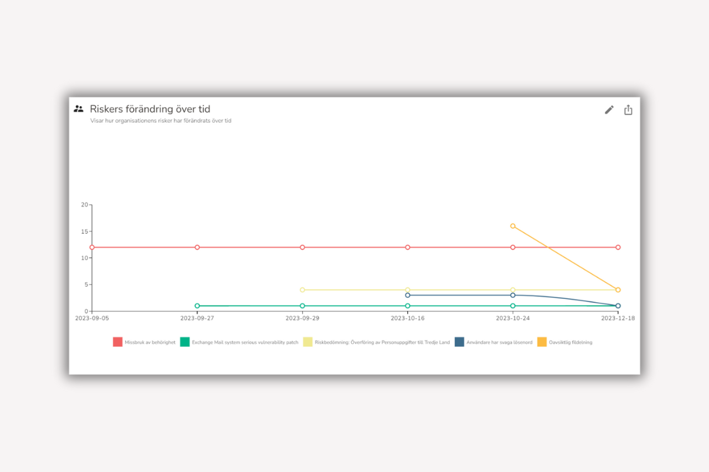
Task: Click the 'Oavsiktlig fildelning' legend label
Action: (571, 343)
